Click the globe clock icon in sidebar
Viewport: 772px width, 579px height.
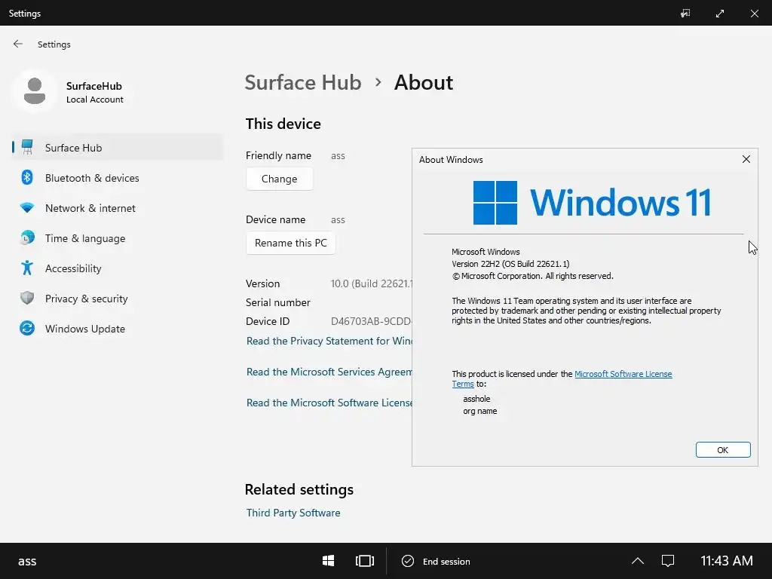click(x=27, y=237)
